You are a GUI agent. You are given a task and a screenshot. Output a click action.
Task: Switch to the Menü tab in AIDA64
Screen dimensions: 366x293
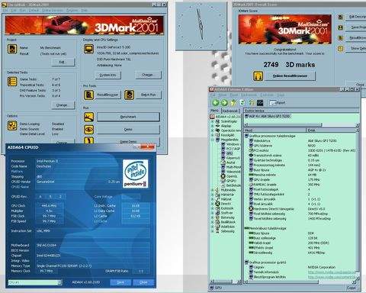coord(214,111)
